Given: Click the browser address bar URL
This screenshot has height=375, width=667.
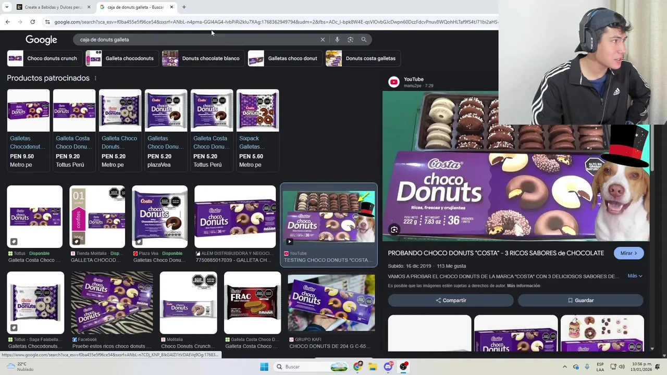Looking at the screenshot, I should (x=276, y=22).
